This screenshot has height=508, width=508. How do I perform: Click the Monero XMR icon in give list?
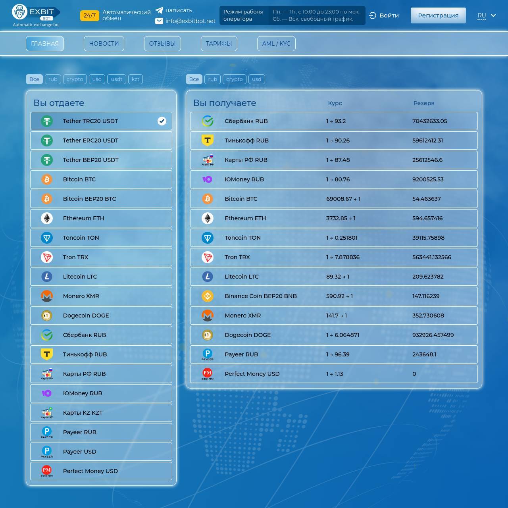point(47,296)
